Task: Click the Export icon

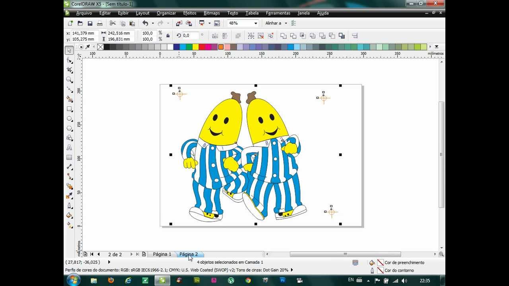Action: [189, 23]
